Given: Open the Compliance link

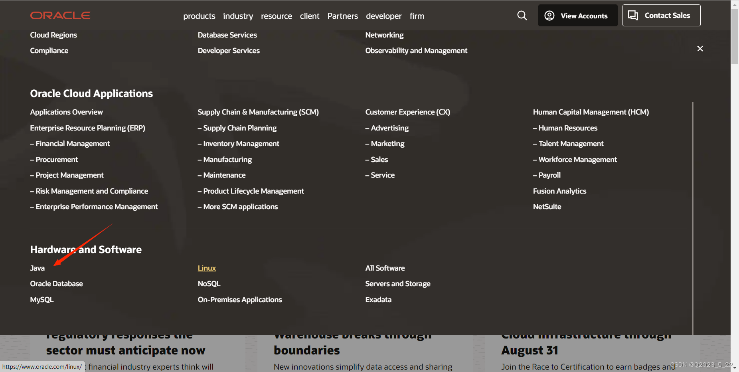Looking at the screenshot, I should [49, 51].
